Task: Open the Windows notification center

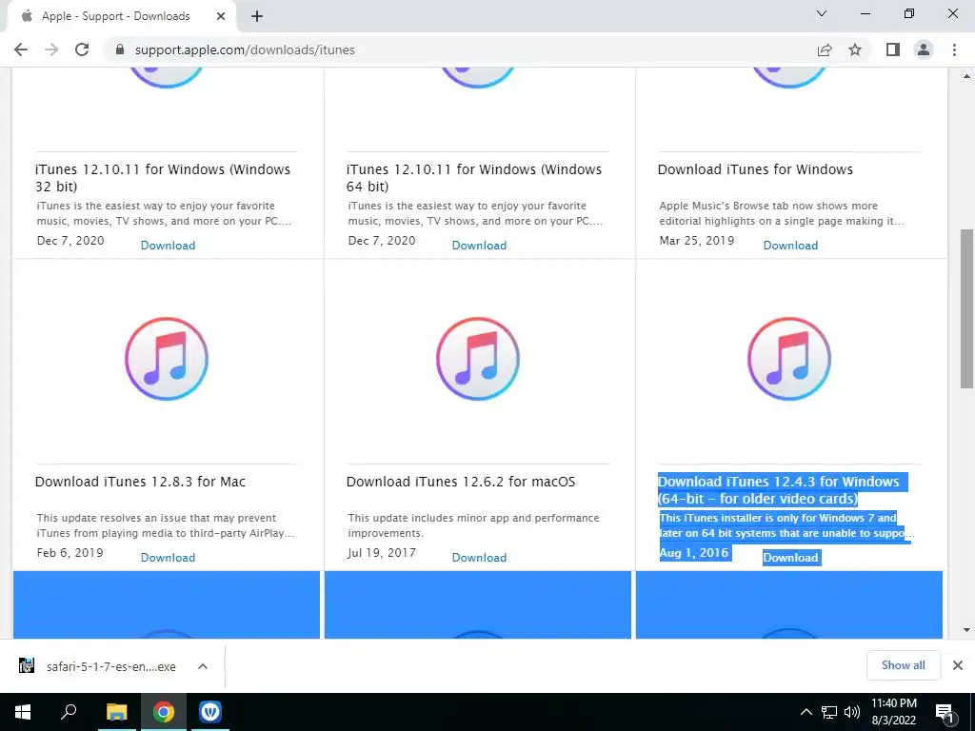Action: pyautogui.click(x=945, y=713)
